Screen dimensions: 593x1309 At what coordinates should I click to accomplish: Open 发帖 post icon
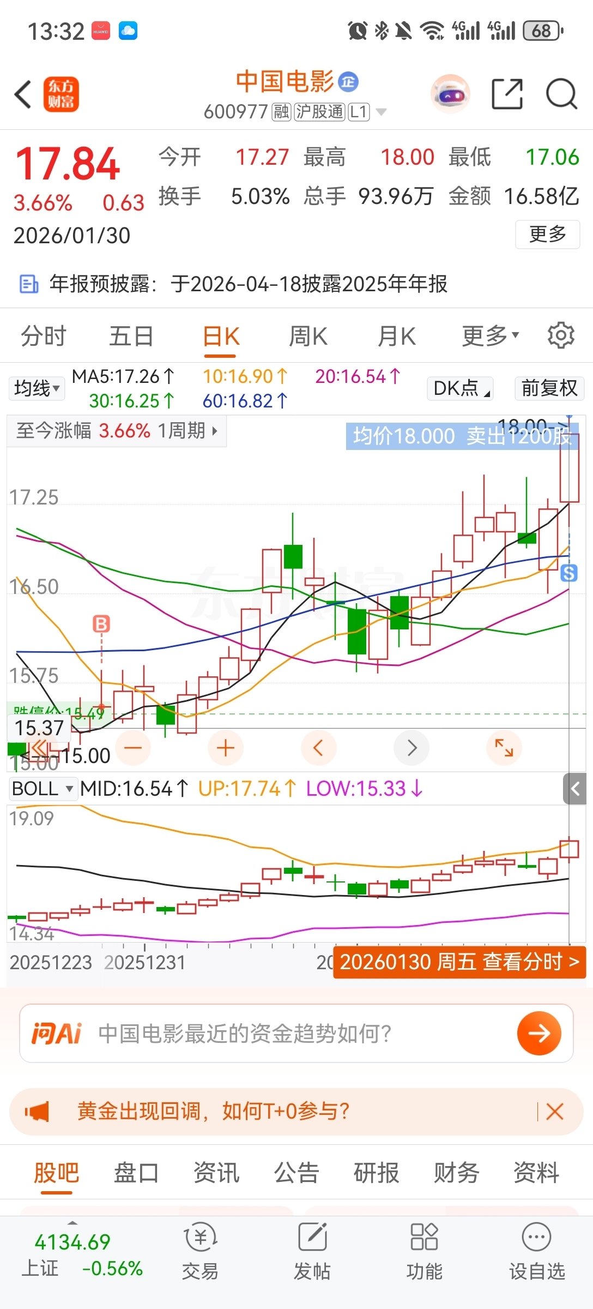(x=312, y=1253)
